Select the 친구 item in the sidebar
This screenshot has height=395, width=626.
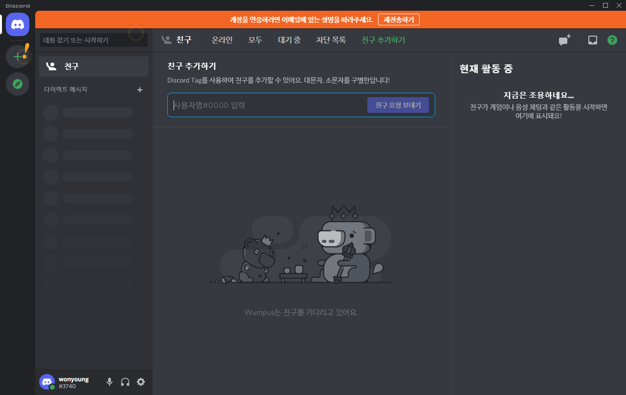click(x=94, y=66)
